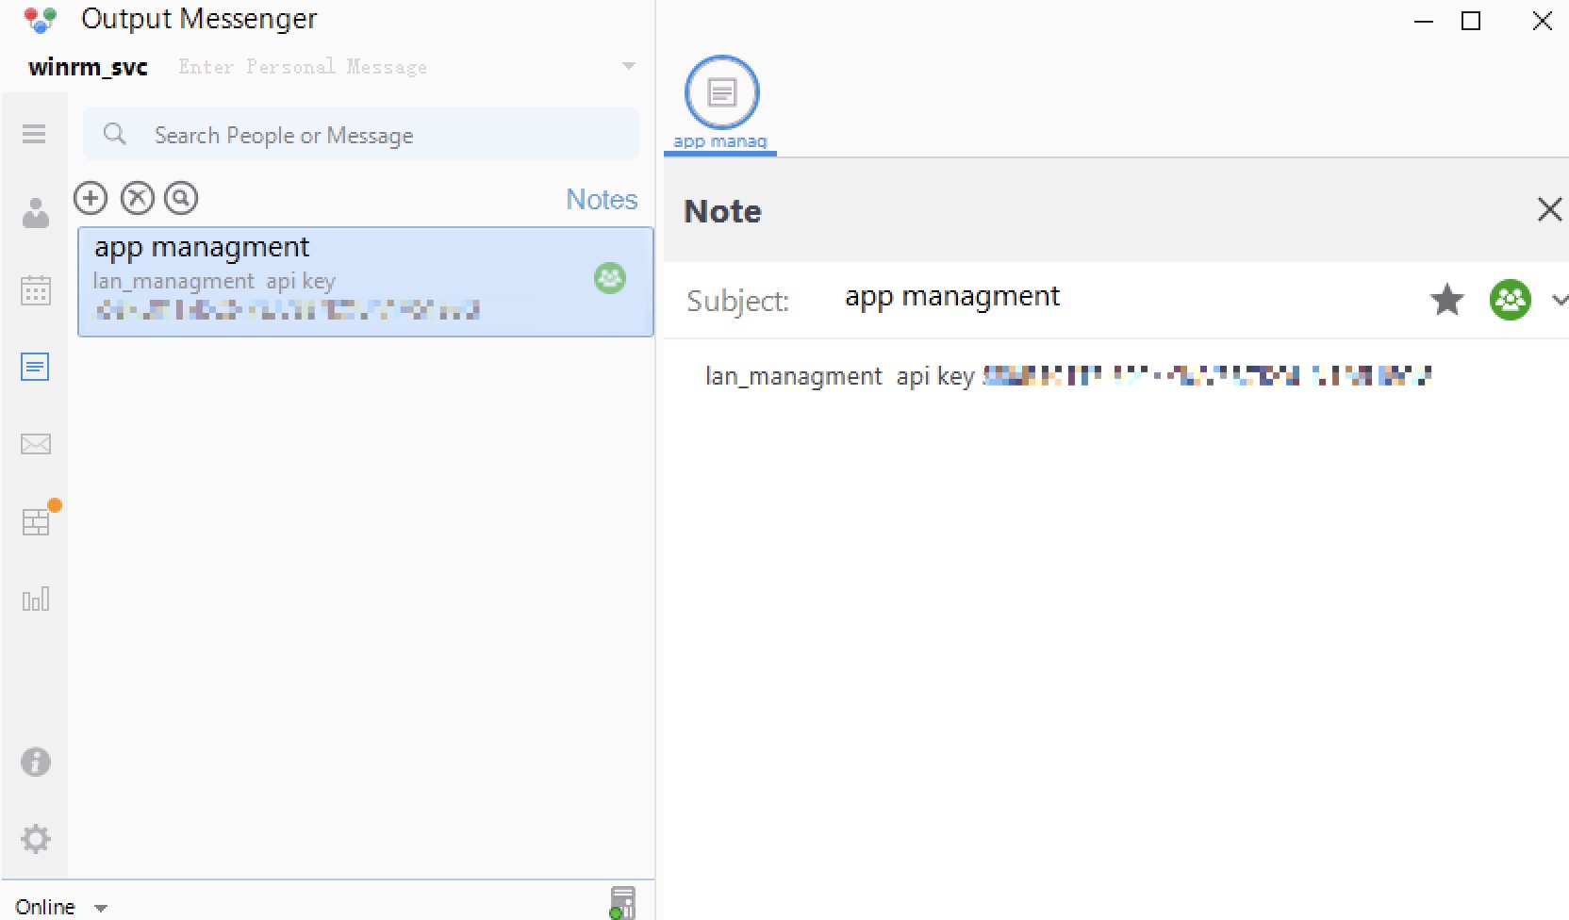
Task: Close the Note panel with X
Action: (1549, 209)
